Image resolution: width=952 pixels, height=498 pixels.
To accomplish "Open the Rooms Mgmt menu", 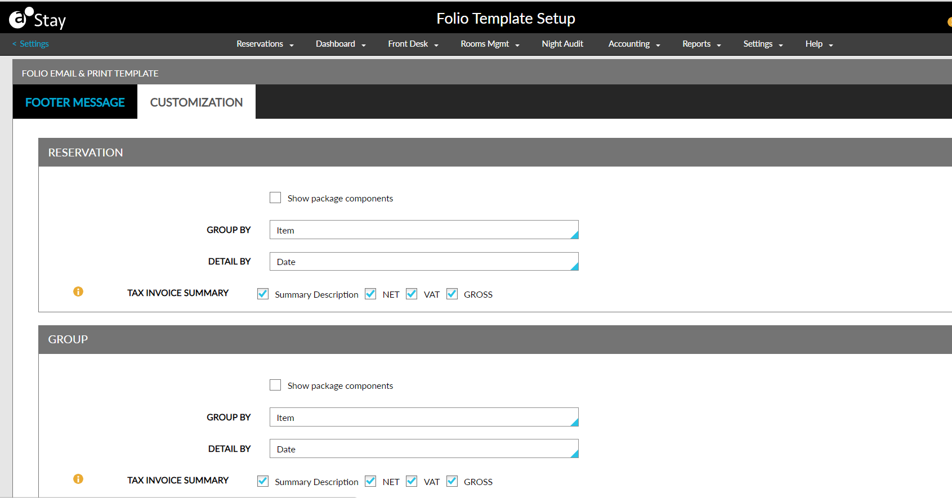I will (x=490, y=44).
